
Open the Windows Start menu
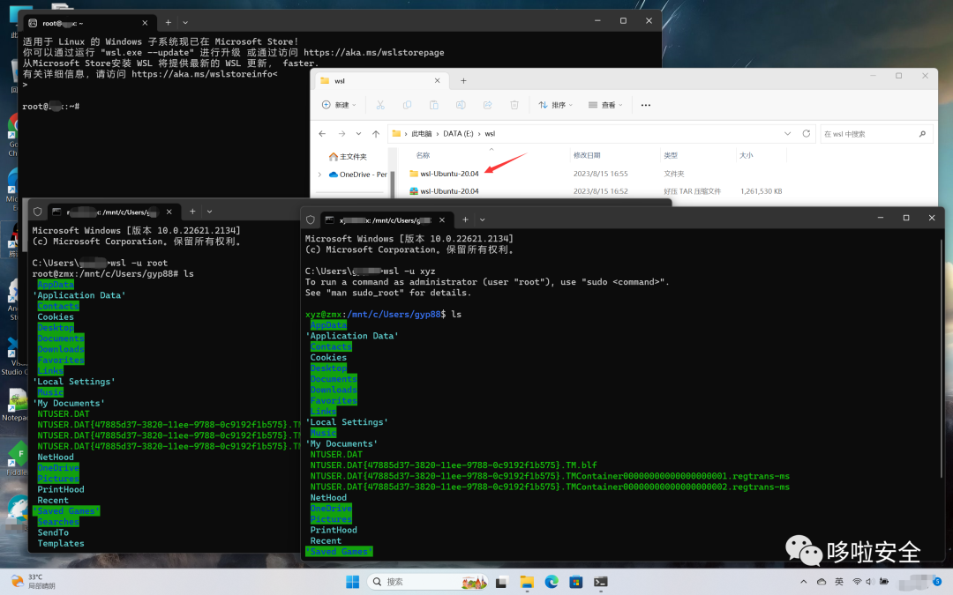coord(352,582)
